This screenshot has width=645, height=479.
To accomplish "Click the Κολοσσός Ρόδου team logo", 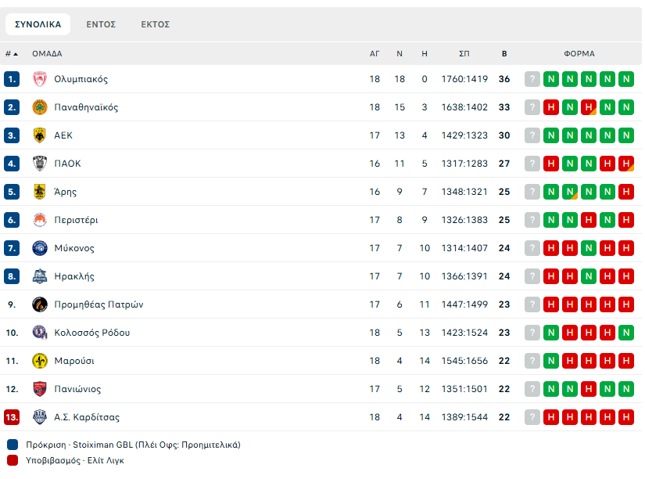I will (40, 333).
